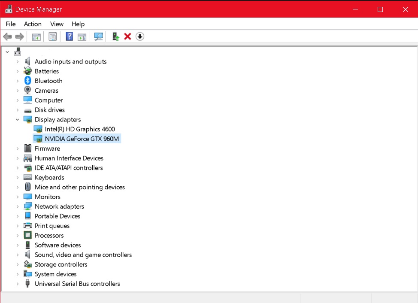Click the Uninstall device red X icon
Image resolution: width=418 pixels, height=303 pixels.
click(x=127, y=36)
